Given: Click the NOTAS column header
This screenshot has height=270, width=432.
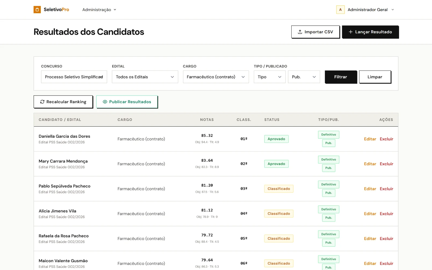Looking at the screenshot, I should pyautogui.click(x=207, y=120).
